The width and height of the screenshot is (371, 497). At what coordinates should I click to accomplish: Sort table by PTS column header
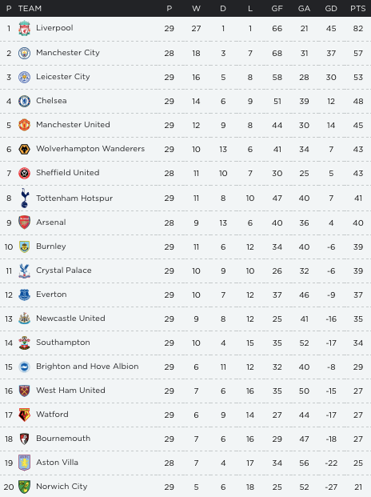coord(357,9)
